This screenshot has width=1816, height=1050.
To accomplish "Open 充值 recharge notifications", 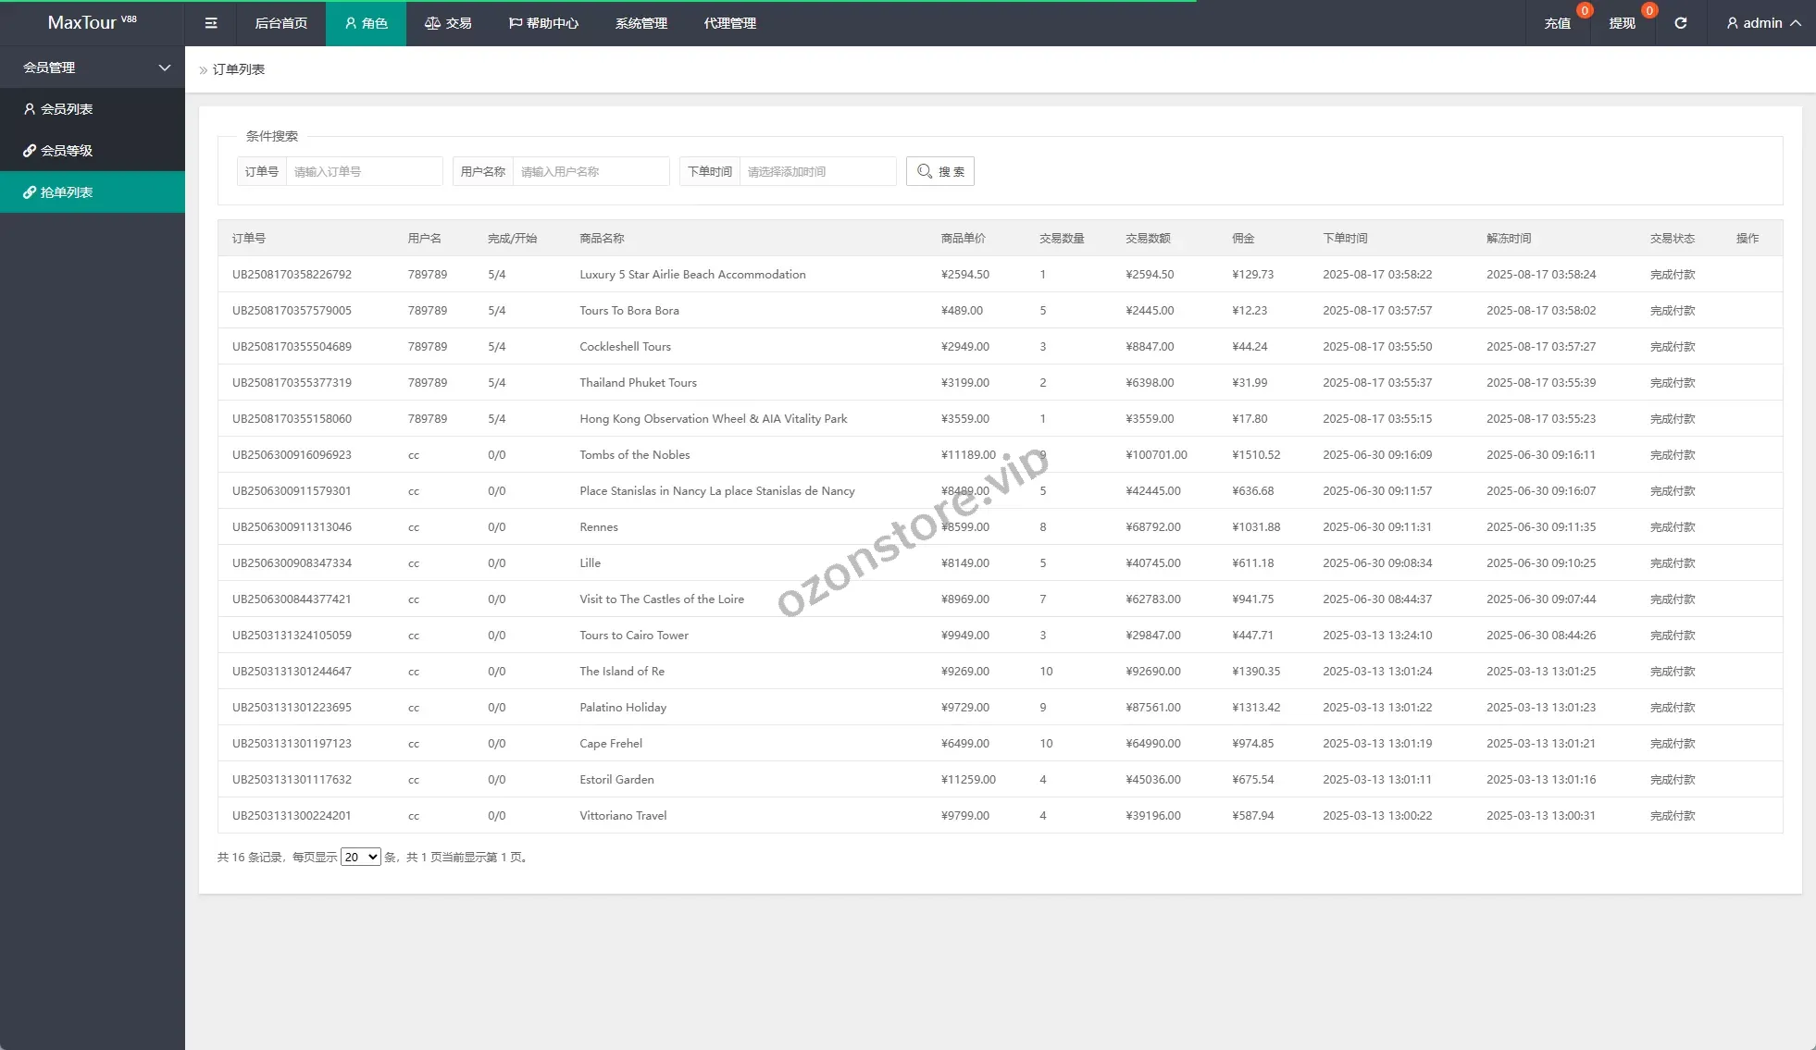I will tap(1557, 23).
